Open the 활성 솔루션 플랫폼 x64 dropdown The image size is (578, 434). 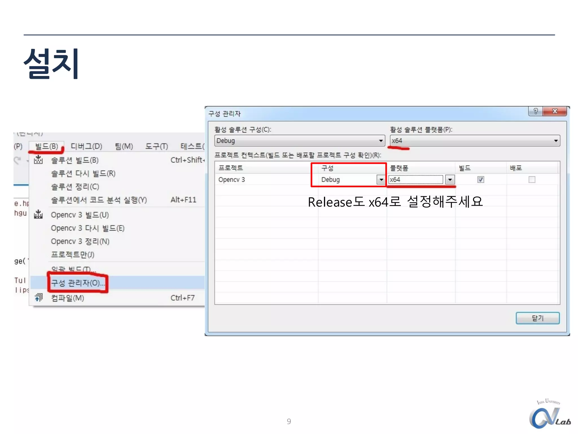tap(475, 141)
